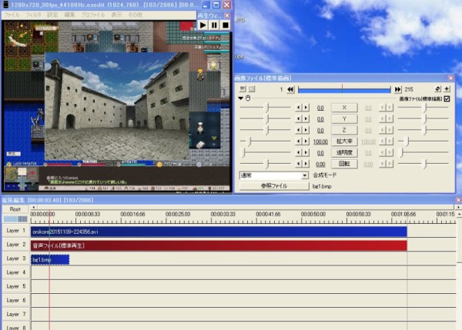Toggle Layer 1 visibility button
The height and width of the screenshot is (330, 462).
pyautogui.click(x=15, y=231)
